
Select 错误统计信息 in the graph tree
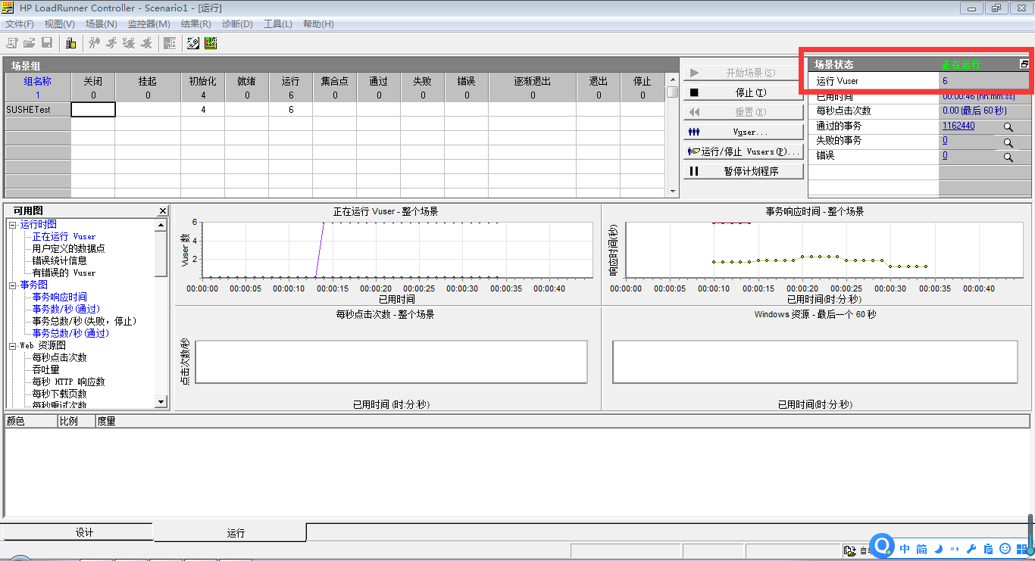59,260
